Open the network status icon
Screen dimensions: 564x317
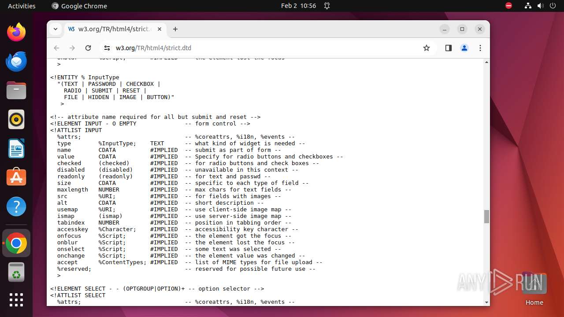pyautogui.click(x=528, y=6)
